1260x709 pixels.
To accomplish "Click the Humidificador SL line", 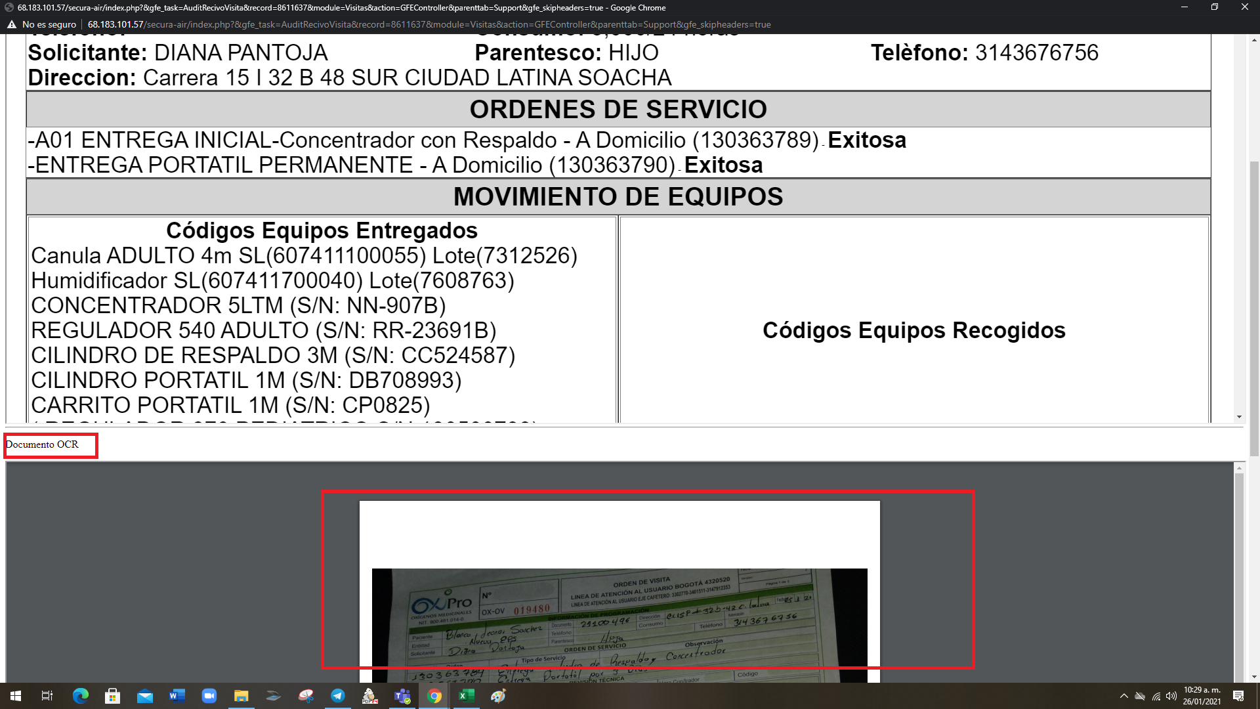I will tap(273, 280).
